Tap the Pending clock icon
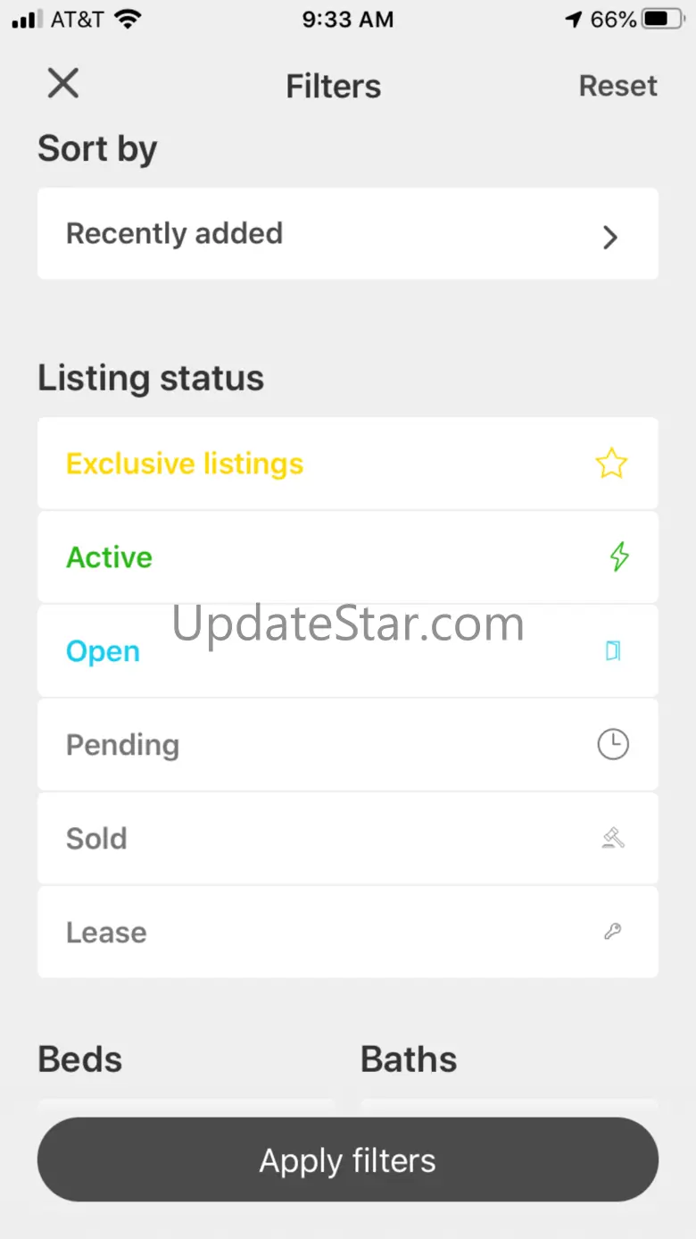Screen dimensions: 696x1239 click(x=613, y=744)
